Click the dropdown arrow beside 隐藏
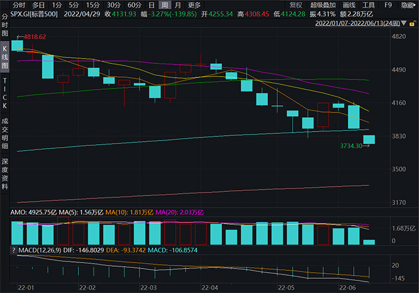Viewport: 419px width, 293px height. pyautogui.click(x=415, y=5)
